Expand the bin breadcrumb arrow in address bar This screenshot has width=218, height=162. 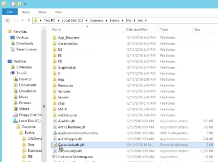point(146,21)
